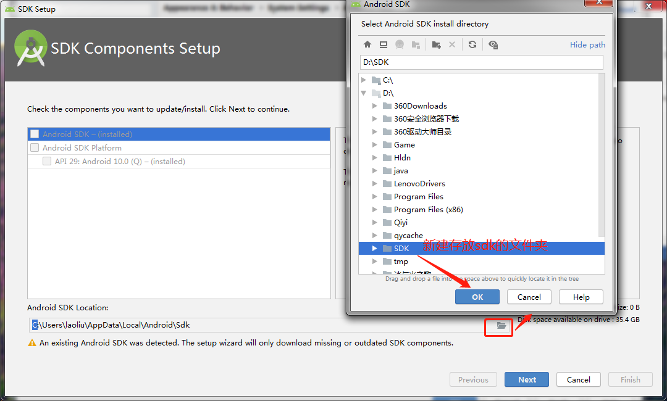Create a new folder icon
The width and height of the screenshot is (667, 401).
pos(436,44)
